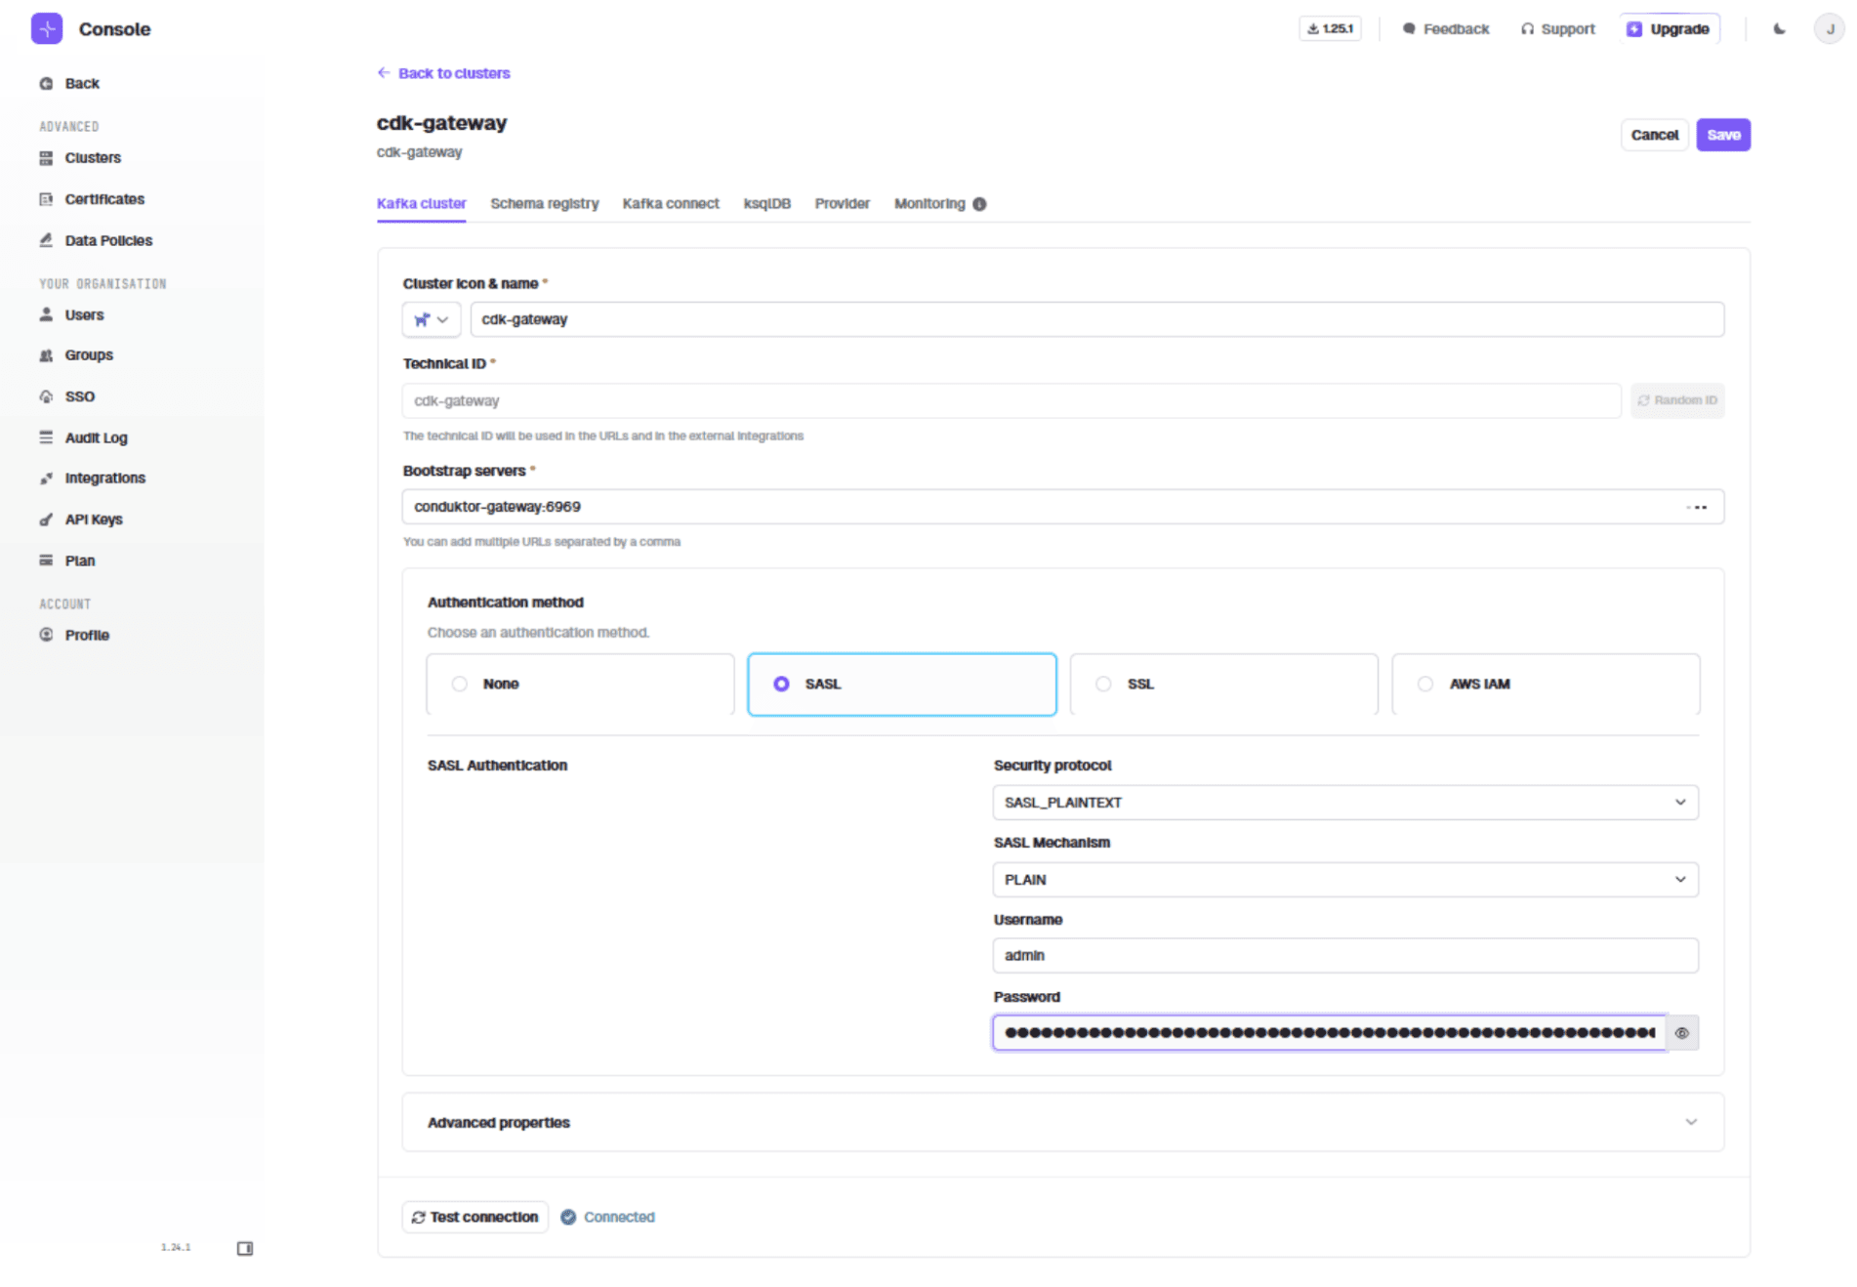
Task: Collapse sidebar using the panel icon
Action: click(245, 1248)
